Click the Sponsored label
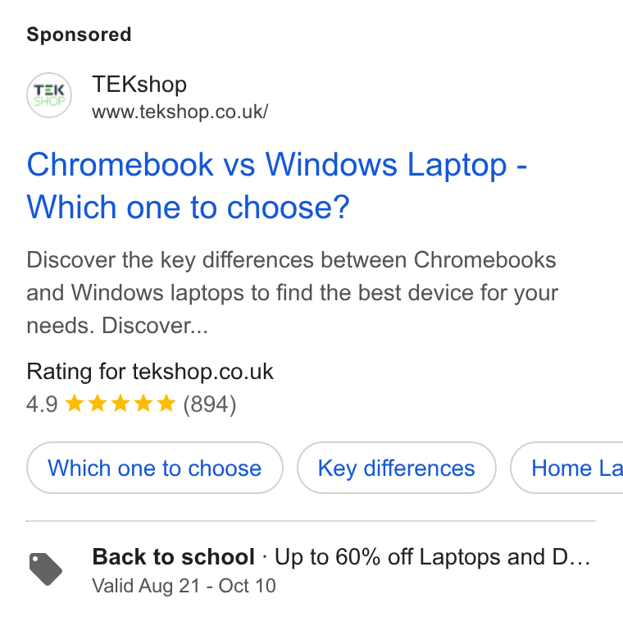The image size is (623, 617). (x=79, y=34)
